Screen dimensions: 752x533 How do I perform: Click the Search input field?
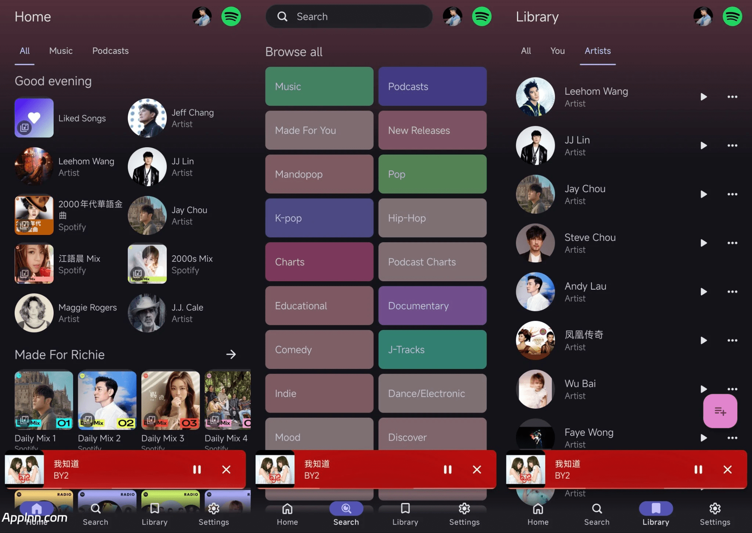pyautogui.click(x=349, y=17)
